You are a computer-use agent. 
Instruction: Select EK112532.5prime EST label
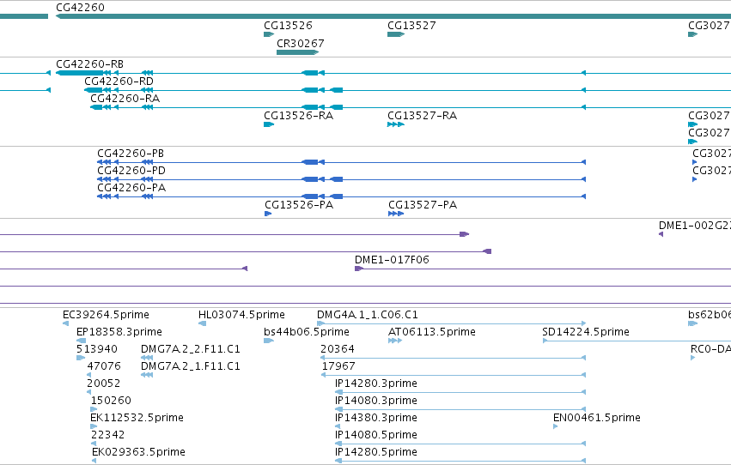click(137, 418)
